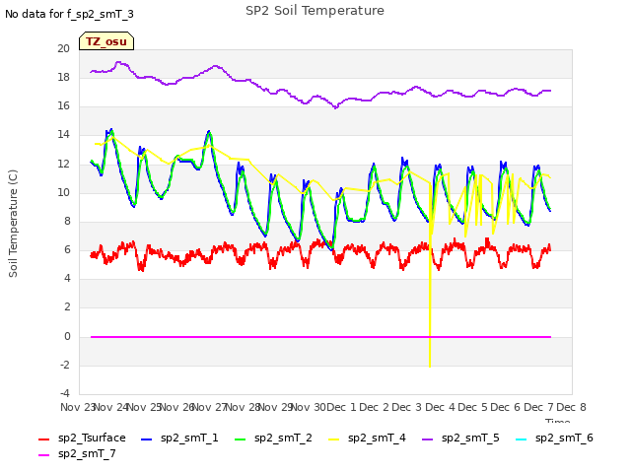The image size is (631, 473).
Task: Select the sp2_smT_2 legend label
Action: pyautogui.click(x=283, y=438)
